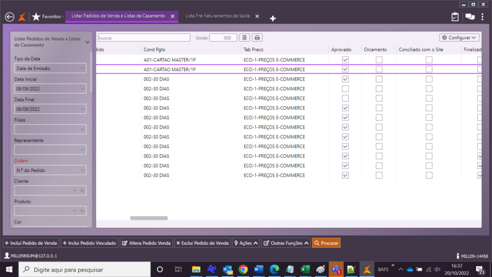The image size is (492, 277).
Task: Open File Explorer from taskbar
Action: coord(196,269)
